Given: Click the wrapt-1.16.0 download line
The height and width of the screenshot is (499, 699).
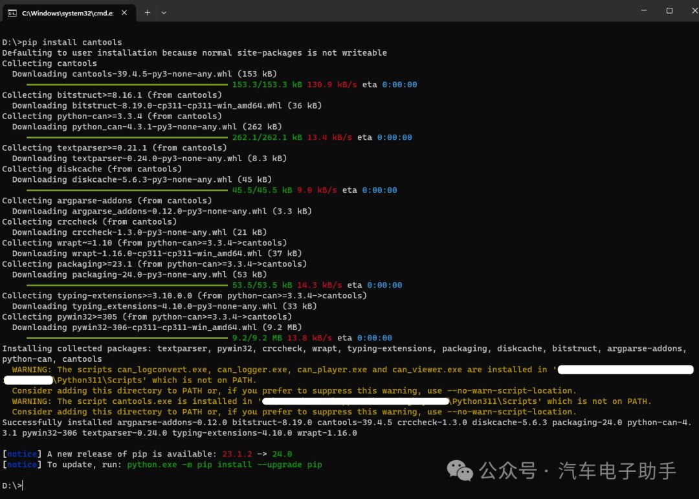Looking at the screenshot, I should [157, 253].
